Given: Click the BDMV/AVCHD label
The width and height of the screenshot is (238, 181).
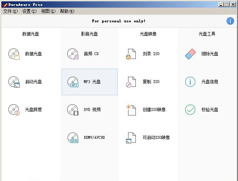Looking at the screenshot, I should (94, 137).
